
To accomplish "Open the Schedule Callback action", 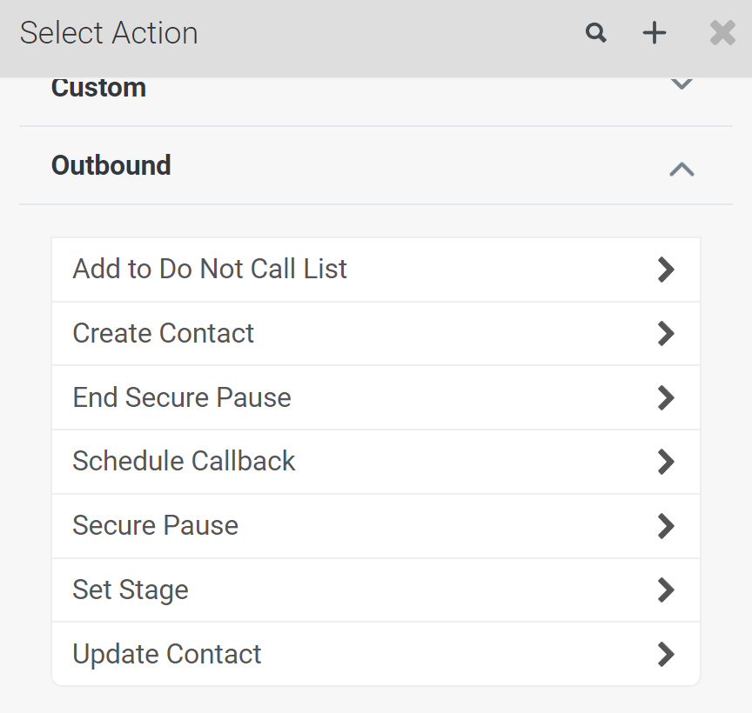I will click(184, 461).
